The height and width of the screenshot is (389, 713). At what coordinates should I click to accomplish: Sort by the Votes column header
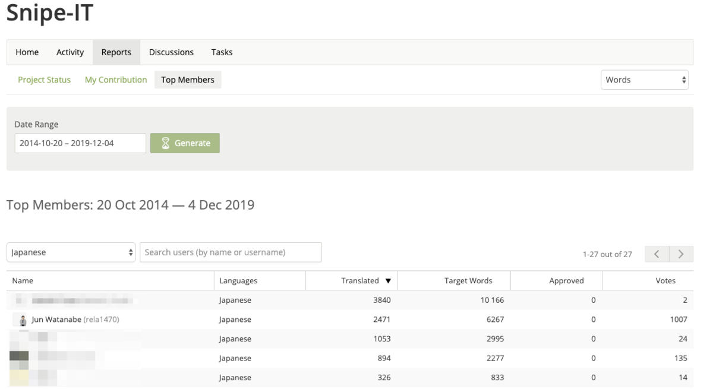665,281
